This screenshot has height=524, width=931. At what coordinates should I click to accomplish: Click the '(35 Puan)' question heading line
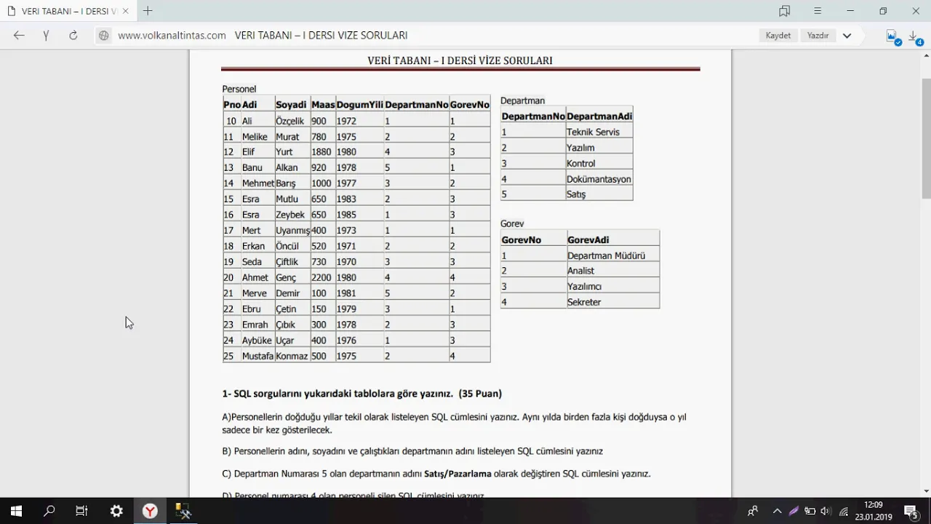coord(361,394)
